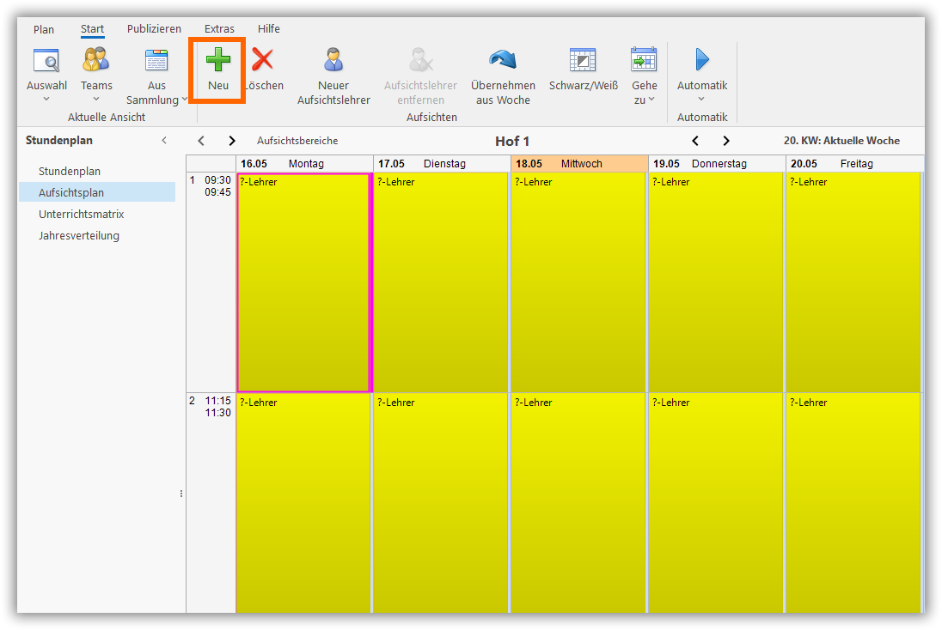Expand the Gehe zu dropdown
Image resolution: width=942 pixels, height=630 pixels.
[644, 93]
